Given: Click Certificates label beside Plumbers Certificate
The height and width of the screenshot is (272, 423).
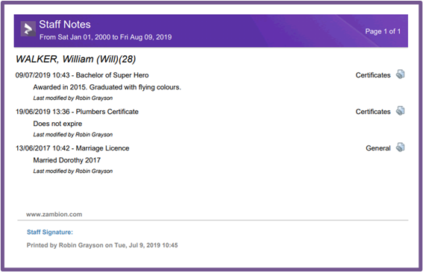Looking at the screenshot, I should 373,112.
